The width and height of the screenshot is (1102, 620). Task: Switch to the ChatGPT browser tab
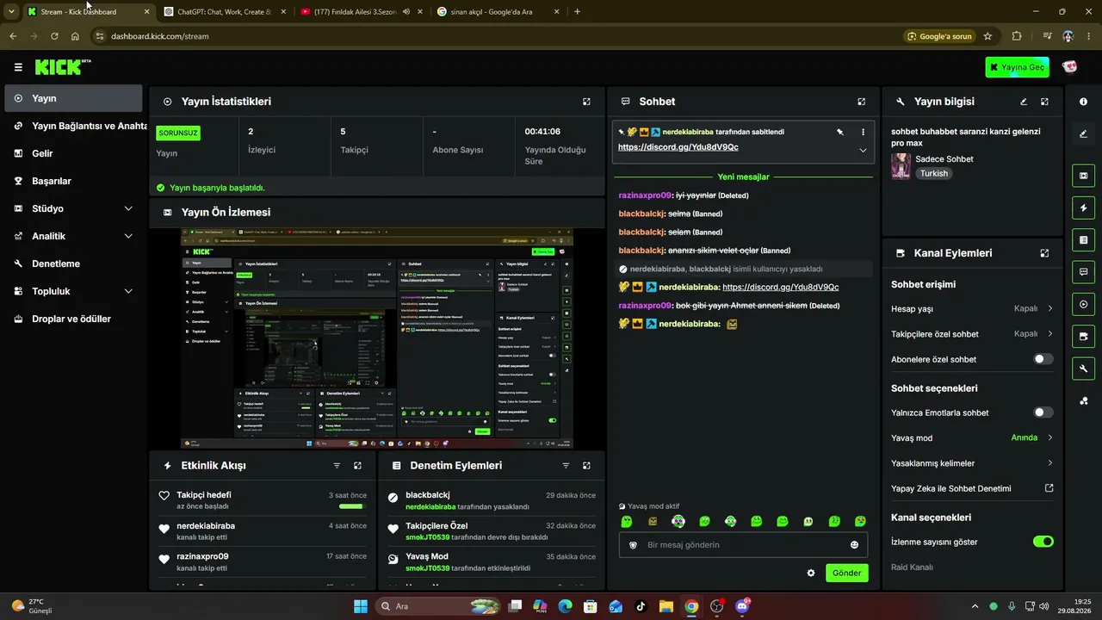(226, 12)
